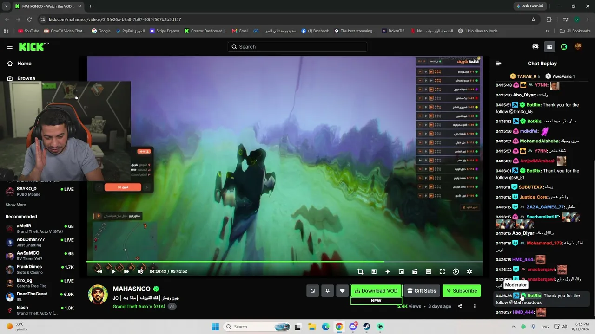Click the Chrome address bar
This screenshot has height=334, width=595.
click(284, 19)
